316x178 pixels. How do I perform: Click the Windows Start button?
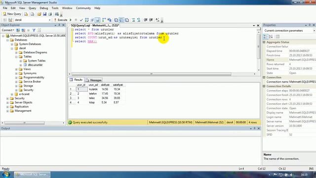tap(6, 175)
